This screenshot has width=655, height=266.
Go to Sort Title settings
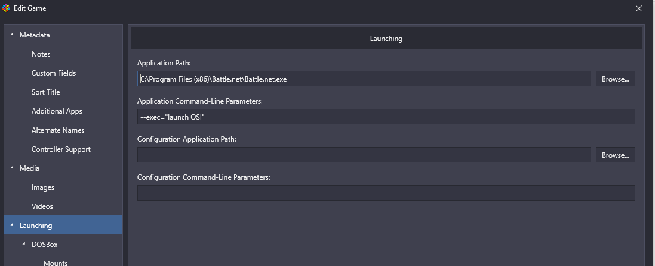coord(45,92)
